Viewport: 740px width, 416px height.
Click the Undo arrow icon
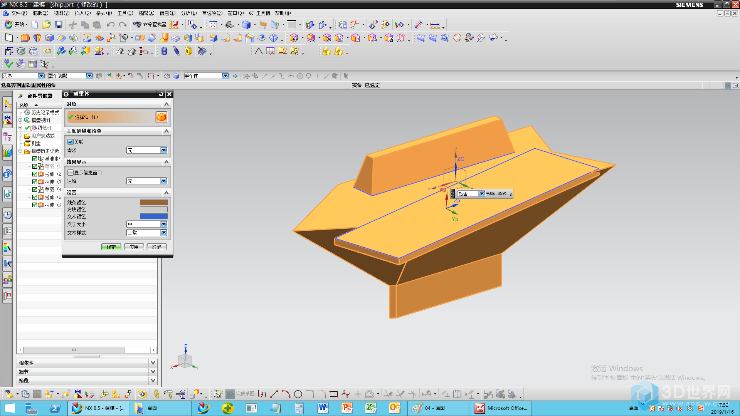[x=111, y=25]
